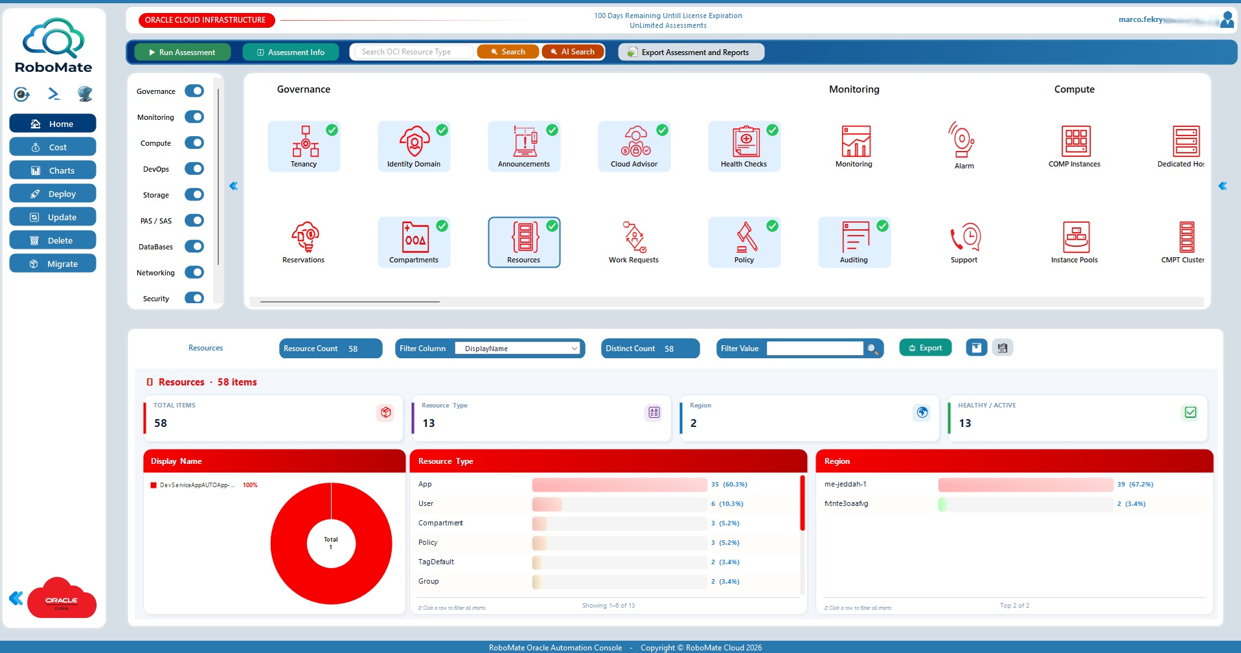The height and width of the screenshot is (653, 1241).
Task: Open the Migrate menu
Action: [x=52, y=264]
